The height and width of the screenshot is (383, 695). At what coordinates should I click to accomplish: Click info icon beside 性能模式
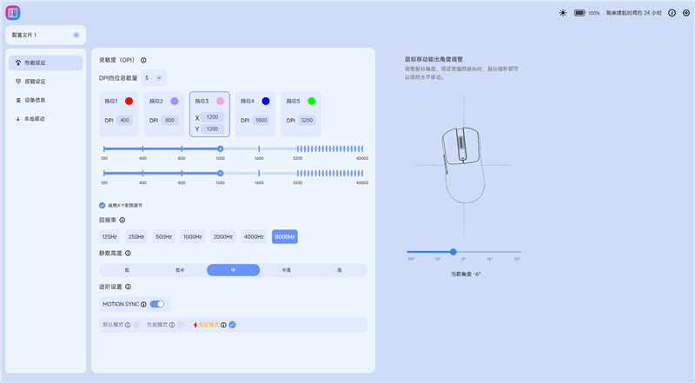tap(172, 325)
